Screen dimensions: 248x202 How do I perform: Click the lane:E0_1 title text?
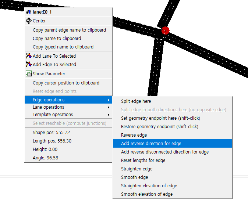(42, 12)
